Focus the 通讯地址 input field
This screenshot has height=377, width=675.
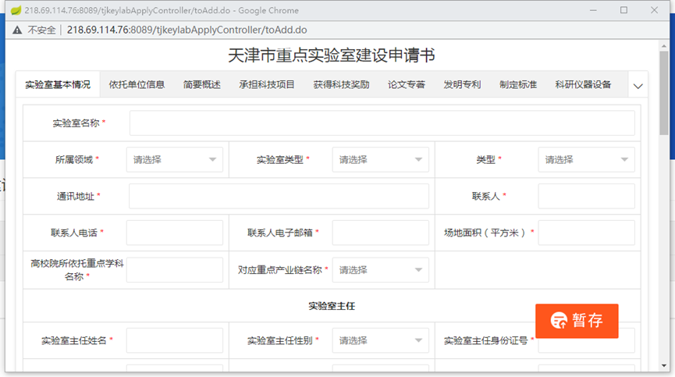pos(279,197)
